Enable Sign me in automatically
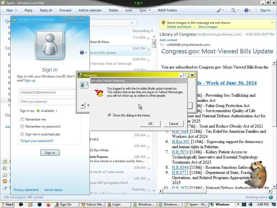 click(x=22, y=134)
